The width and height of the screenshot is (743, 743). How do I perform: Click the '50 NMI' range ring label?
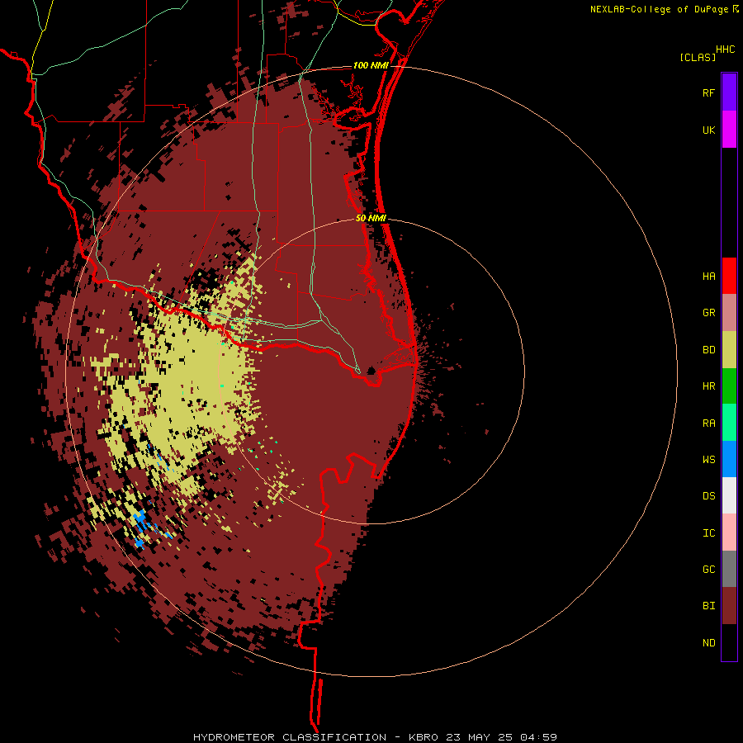pos(371,218)
